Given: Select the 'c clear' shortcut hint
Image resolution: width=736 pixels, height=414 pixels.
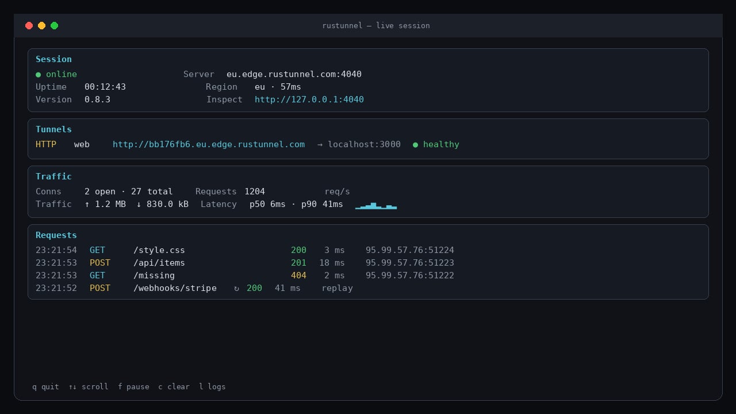Looking at the screenshot, I should 174,387.
